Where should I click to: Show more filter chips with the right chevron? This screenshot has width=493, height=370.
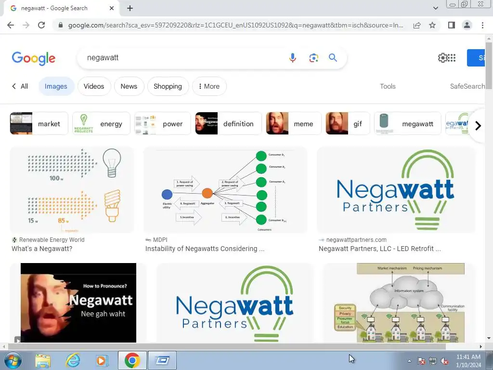coord(478,126)
